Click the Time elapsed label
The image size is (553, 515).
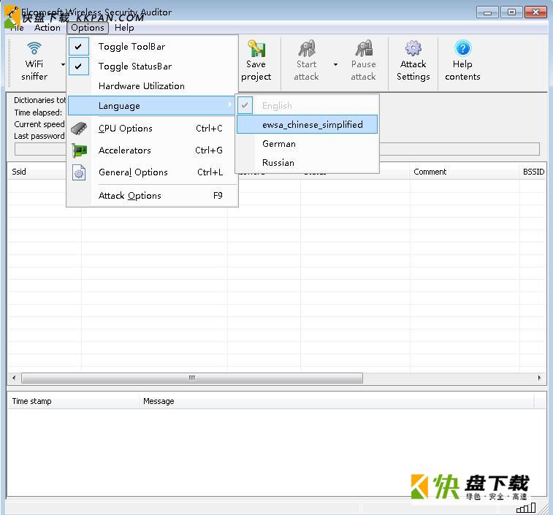[38, 112]
